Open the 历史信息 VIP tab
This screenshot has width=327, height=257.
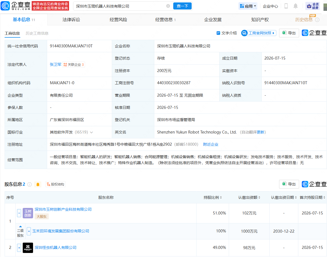click(x=304, y=20)
